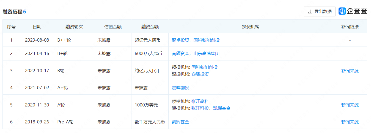This screenshot has width=371, height=133.
Task: Click the 日期 column header
Action: click(37, 27)
